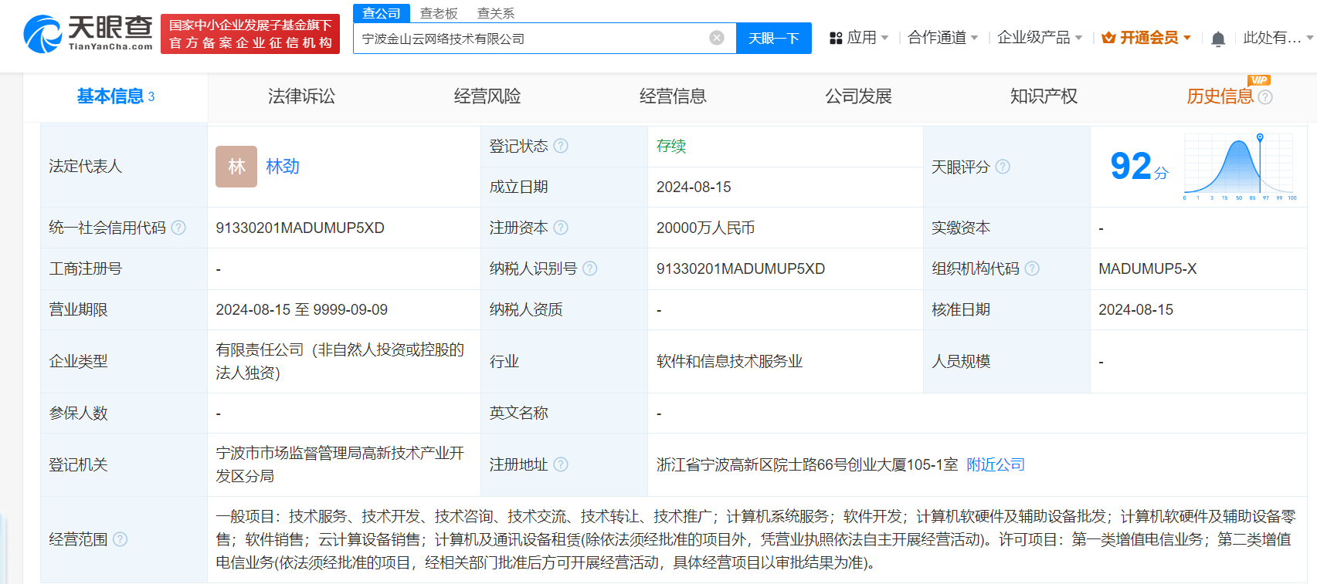Viewport: 1317px width, 584px height.
Task: Open the 附近公司 link
Action: point(996,464)
